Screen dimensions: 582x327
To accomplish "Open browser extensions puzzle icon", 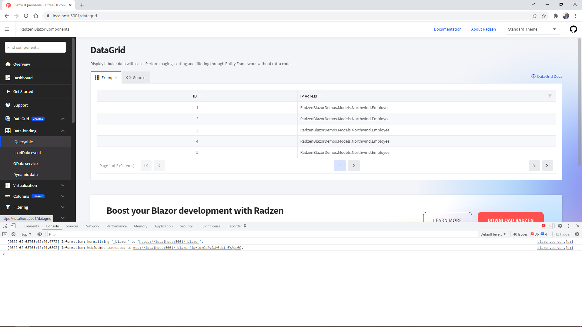I will (556, 16).
